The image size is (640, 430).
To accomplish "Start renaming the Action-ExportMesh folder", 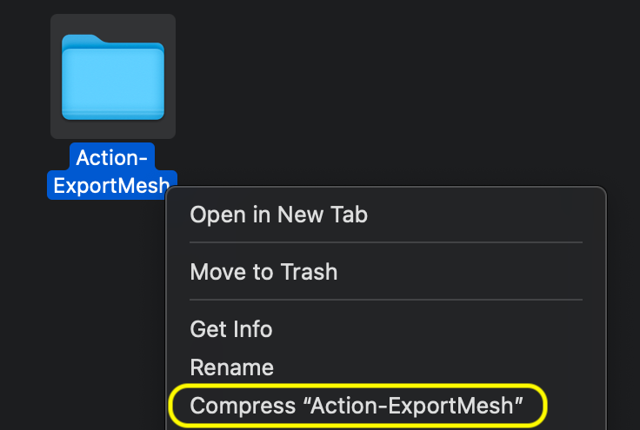I will tap(231, 367).
